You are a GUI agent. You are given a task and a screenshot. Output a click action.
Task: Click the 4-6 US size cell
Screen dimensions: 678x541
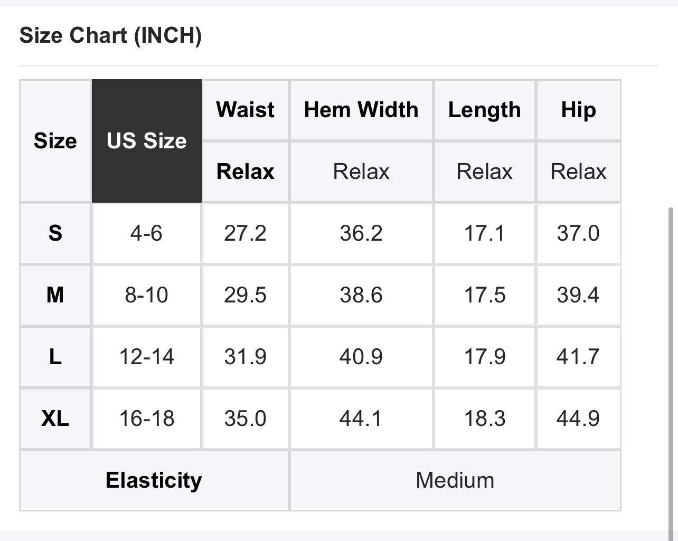click(x=147, y=233)
